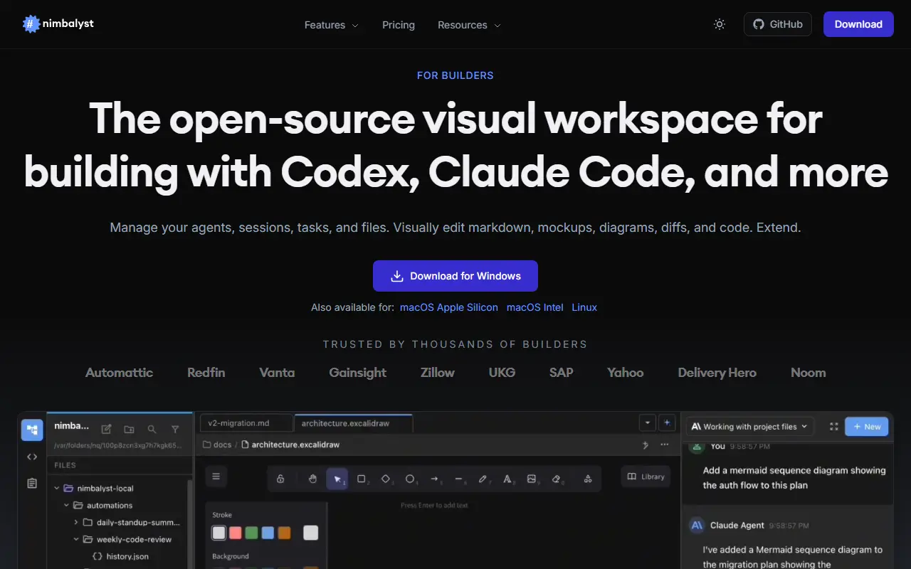Open the Linux download link
Image resolution: width=911 pixels, height=569 pixels.
[584, 307]
